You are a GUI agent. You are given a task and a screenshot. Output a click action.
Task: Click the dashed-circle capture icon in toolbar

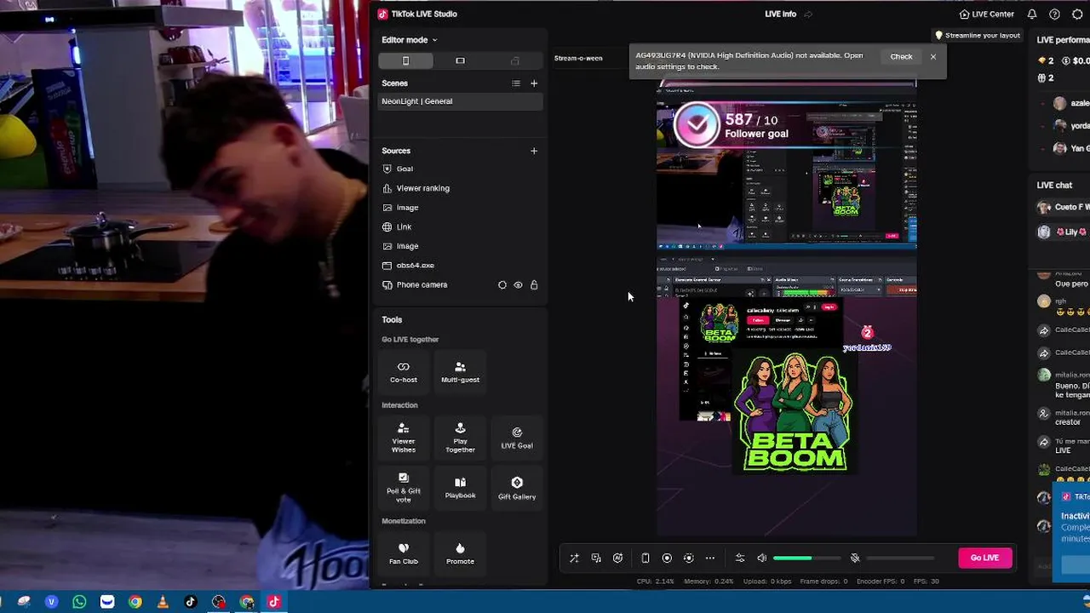pos(689,559)
